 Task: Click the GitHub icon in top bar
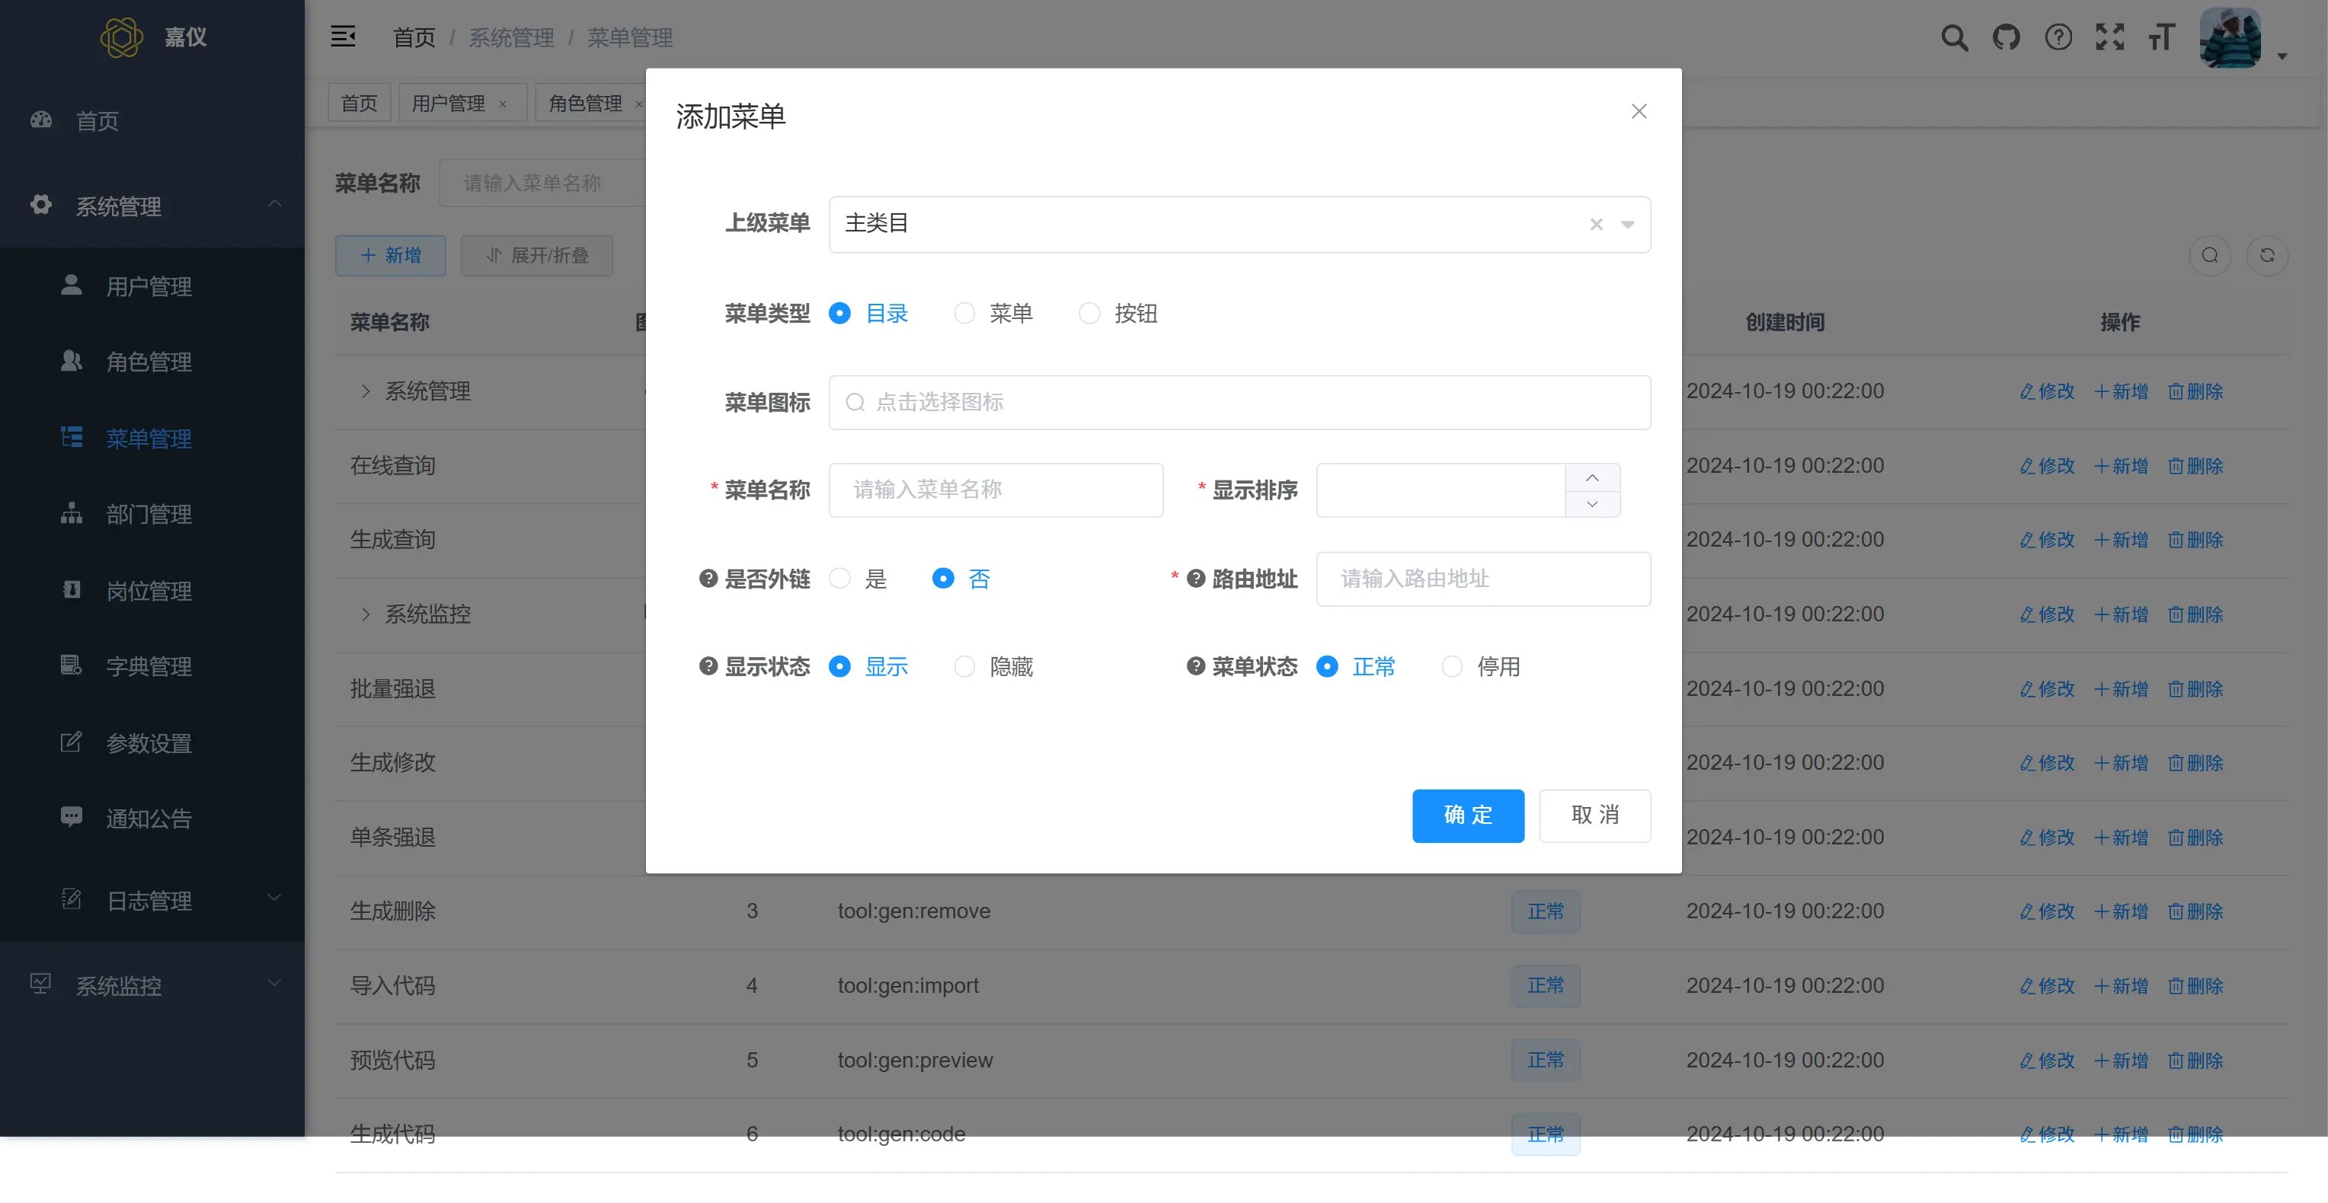click(x=2006, y=35)
